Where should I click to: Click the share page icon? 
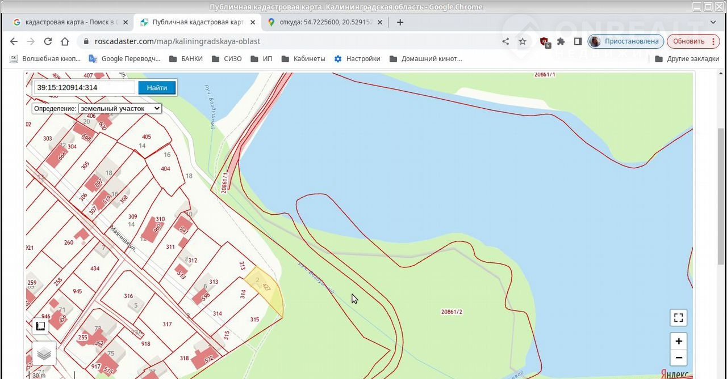pos(505,41)
